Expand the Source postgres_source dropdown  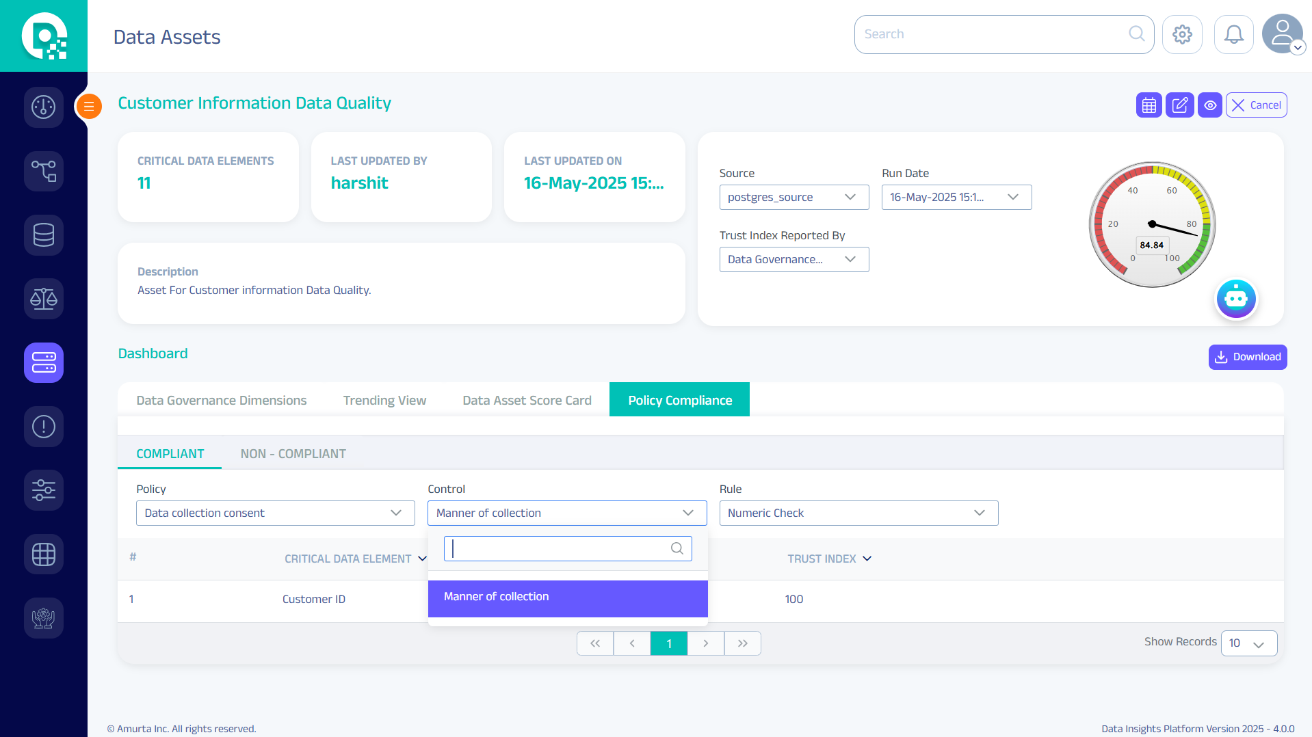point(793,198)
